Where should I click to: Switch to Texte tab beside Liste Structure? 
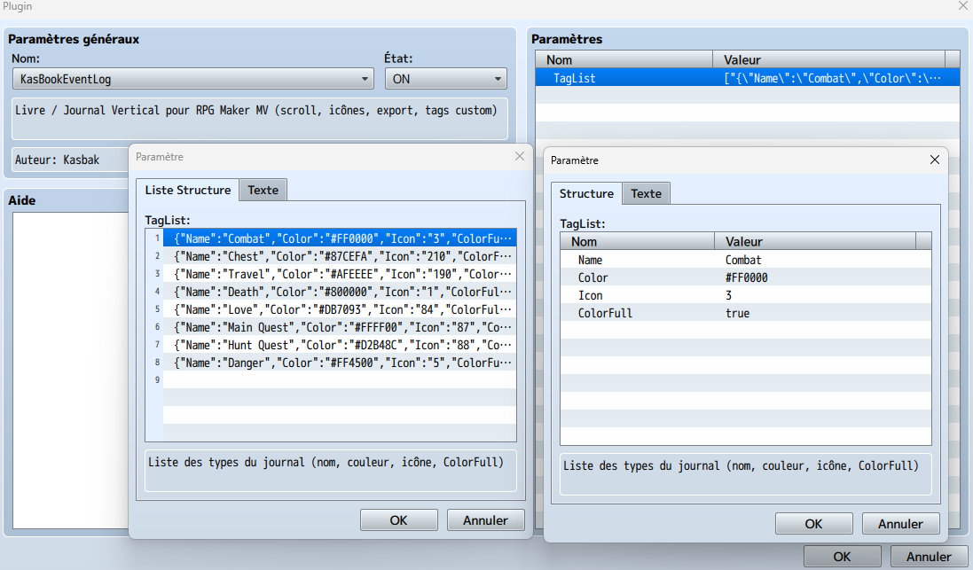[263, 190]
